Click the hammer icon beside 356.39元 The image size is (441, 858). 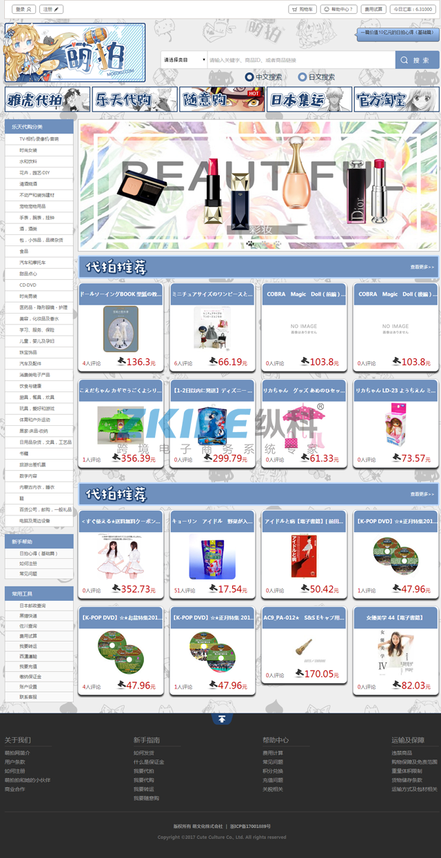115,458
